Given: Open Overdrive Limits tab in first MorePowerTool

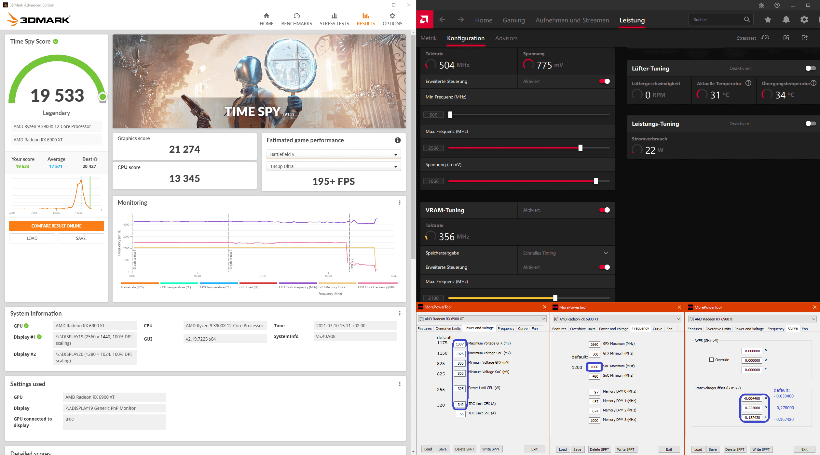Looking at the screenshot, I should click(x=448, y=329).
